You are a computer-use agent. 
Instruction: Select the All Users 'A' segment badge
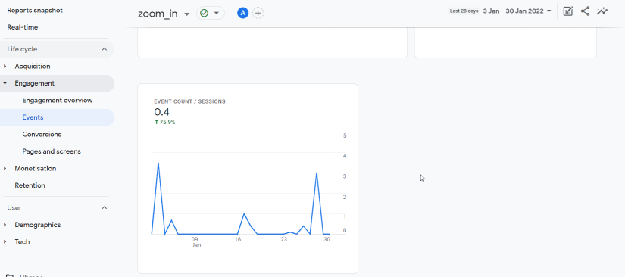[242, 13]
